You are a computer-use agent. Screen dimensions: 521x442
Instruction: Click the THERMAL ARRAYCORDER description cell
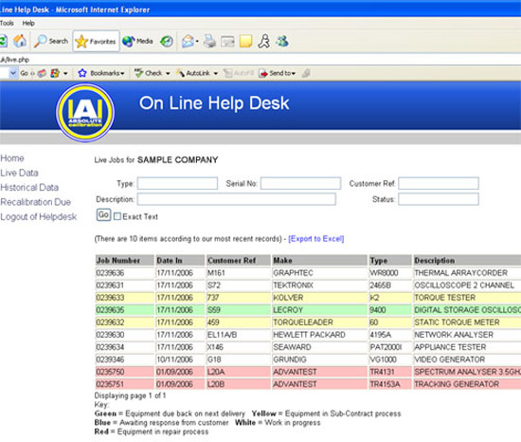(x=467, y=273)
